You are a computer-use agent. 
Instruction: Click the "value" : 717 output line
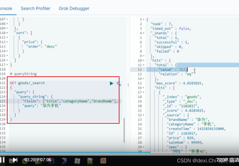pos(172,69)
